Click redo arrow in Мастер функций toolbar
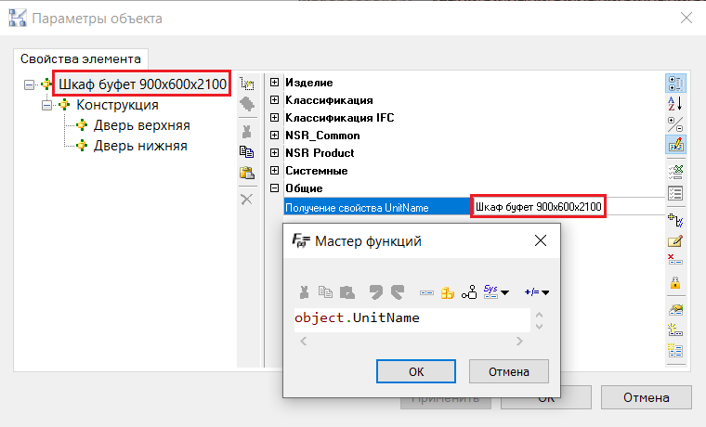Image resolution: width=706 pixels, height=427 pixels. coord(398,292)
